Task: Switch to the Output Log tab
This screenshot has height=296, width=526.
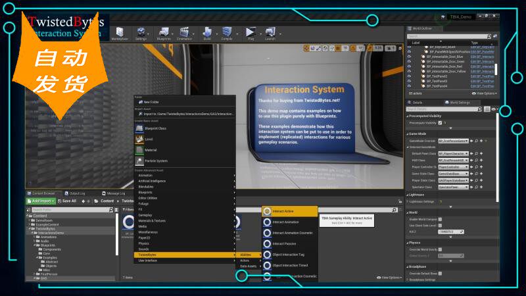Action: [x=75, y=193]
